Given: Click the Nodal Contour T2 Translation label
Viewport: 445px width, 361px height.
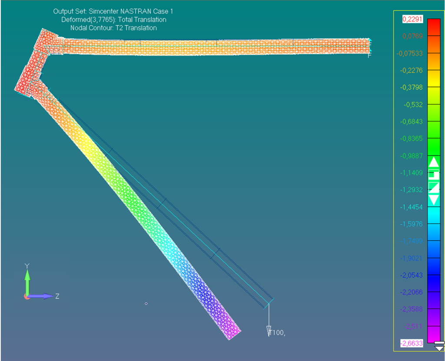Looking at the screenshot, I should [113, 28].
